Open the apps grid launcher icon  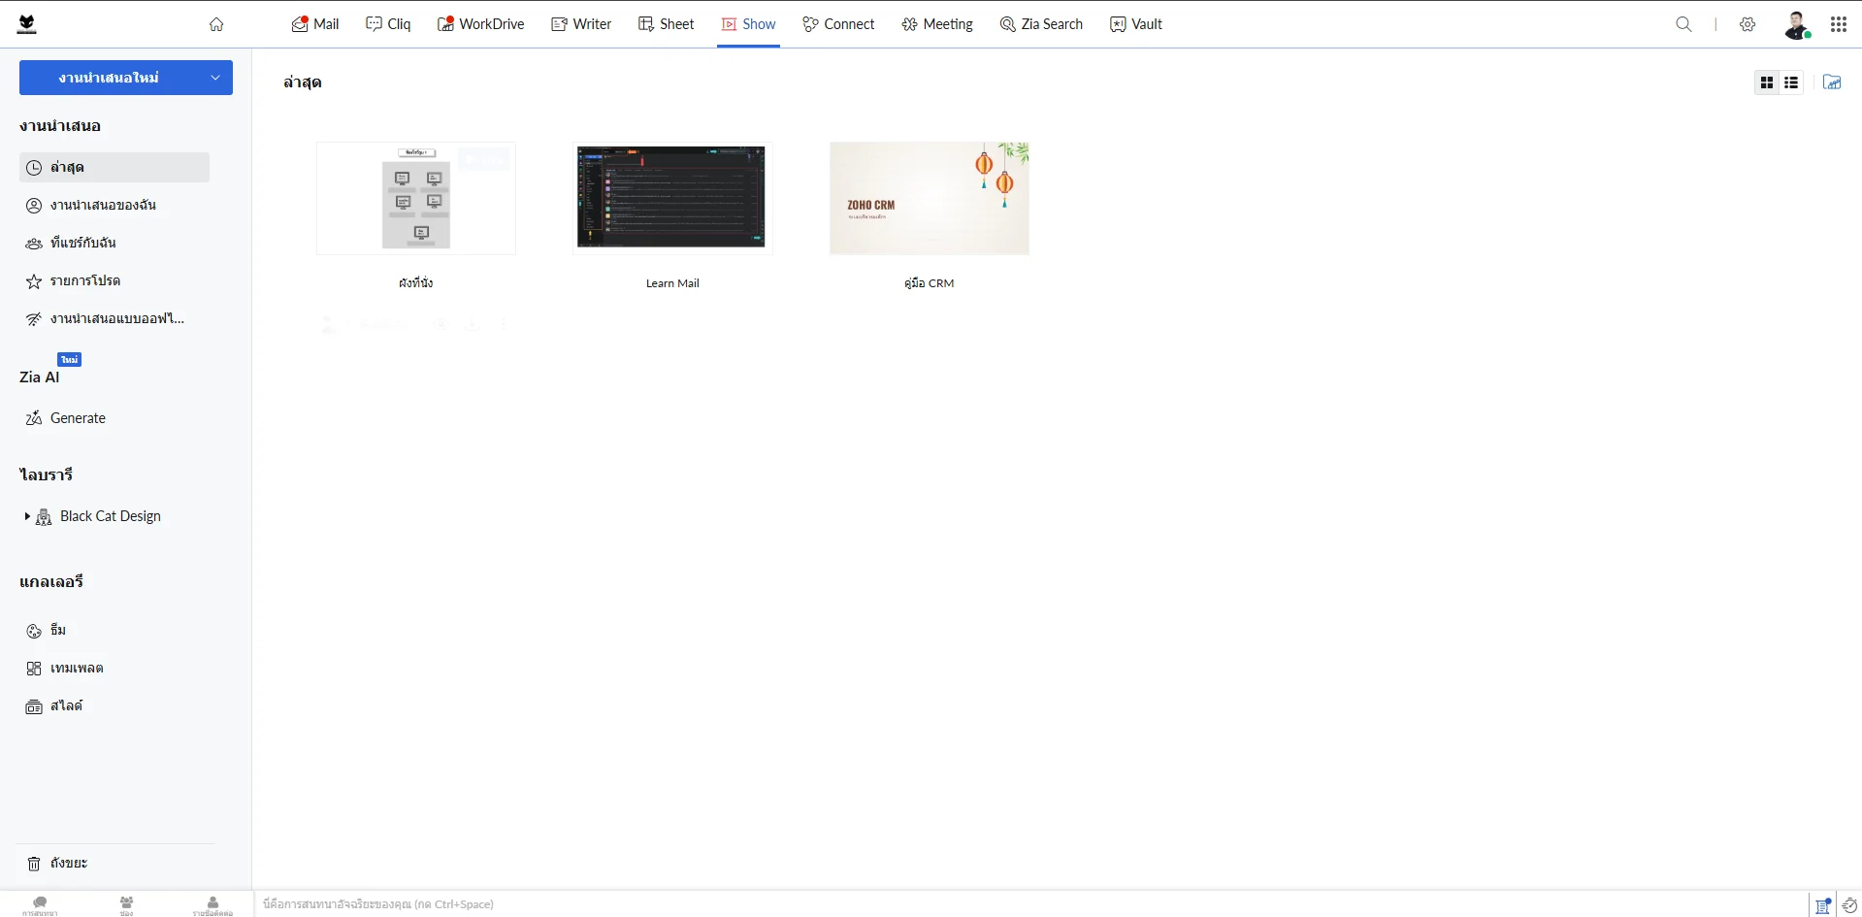(1838, 24)
